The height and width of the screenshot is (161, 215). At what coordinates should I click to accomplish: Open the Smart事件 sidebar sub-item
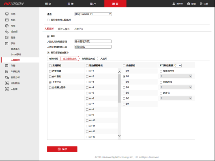[x=16, y=54]
